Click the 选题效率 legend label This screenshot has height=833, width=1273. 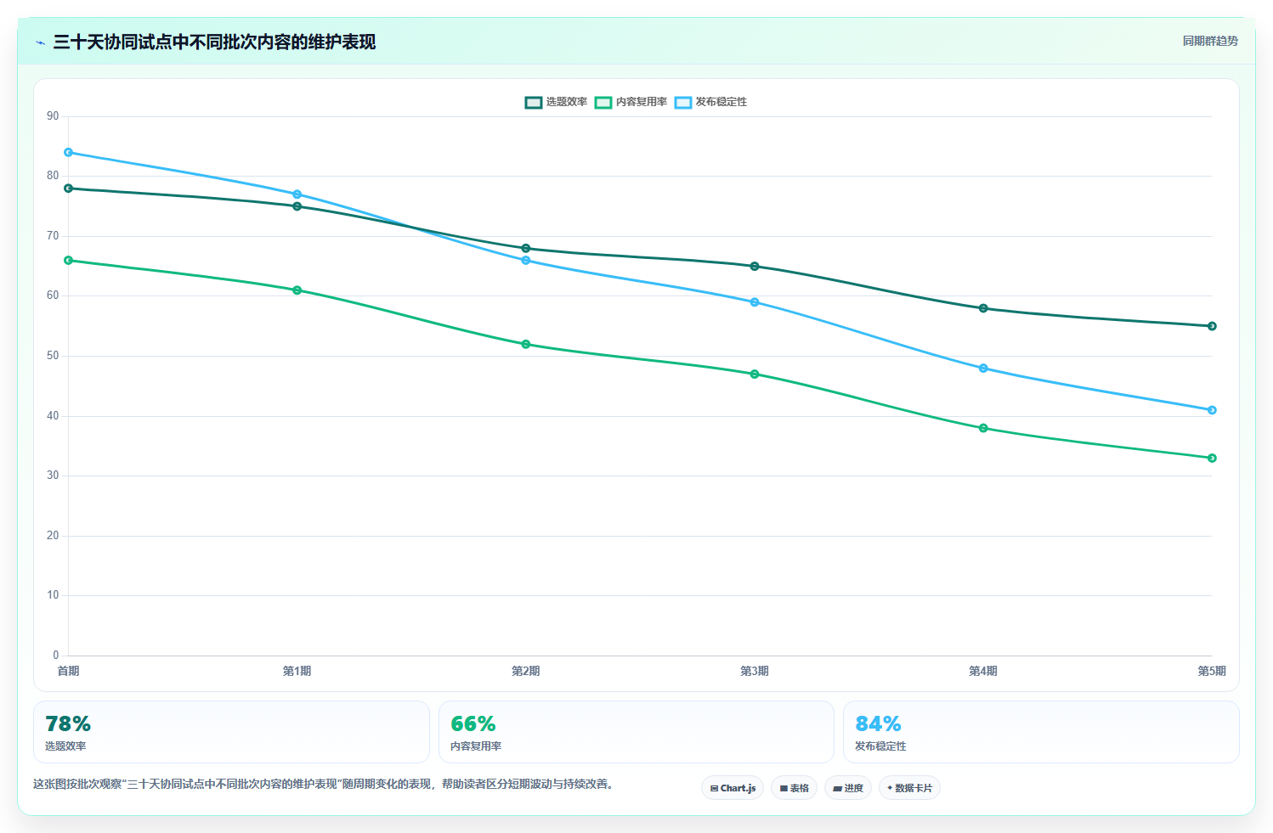pos(566,102)
